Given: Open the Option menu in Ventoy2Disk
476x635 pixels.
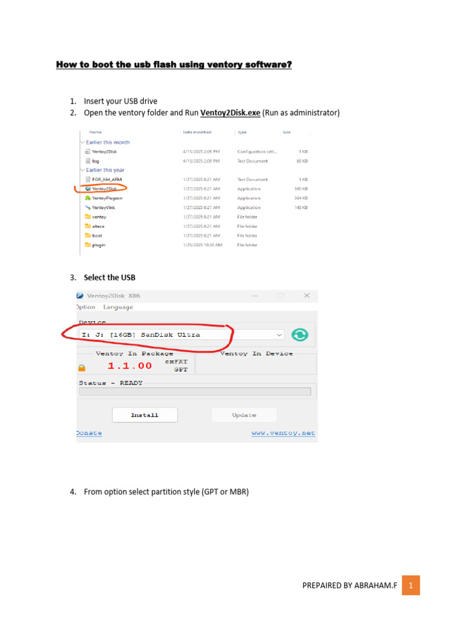Looking at the screenshot, I should click(86, 307).
